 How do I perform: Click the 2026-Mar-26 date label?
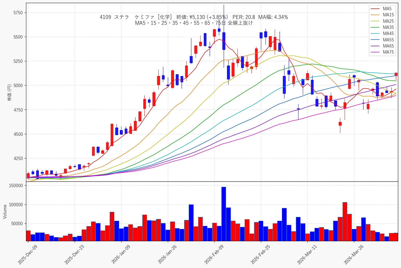(x=354, y=254)
